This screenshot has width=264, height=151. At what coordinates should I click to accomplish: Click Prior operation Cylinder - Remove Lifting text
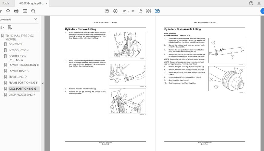[177, 34]
